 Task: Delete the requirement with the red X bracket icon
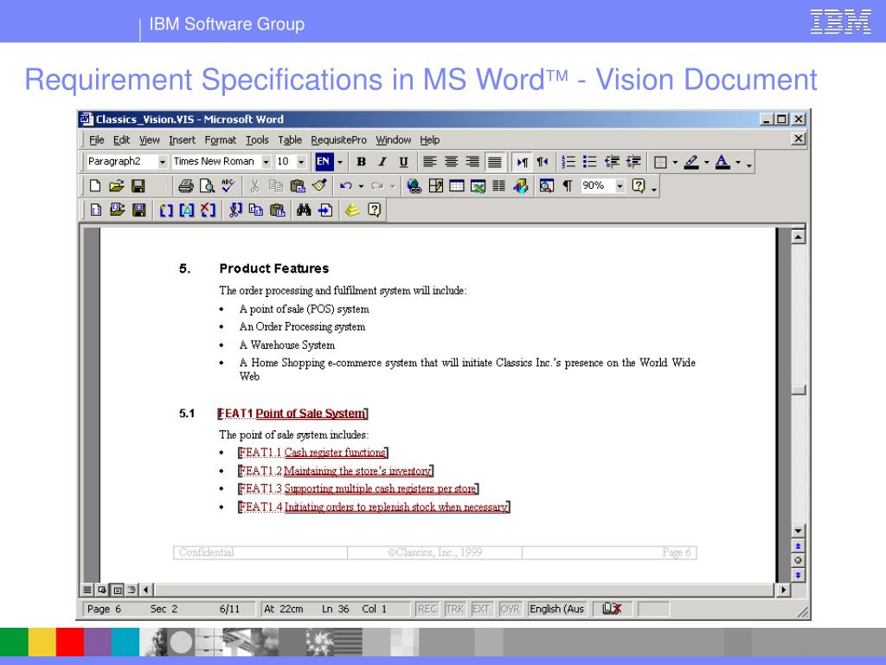click(x=208, y=210)
